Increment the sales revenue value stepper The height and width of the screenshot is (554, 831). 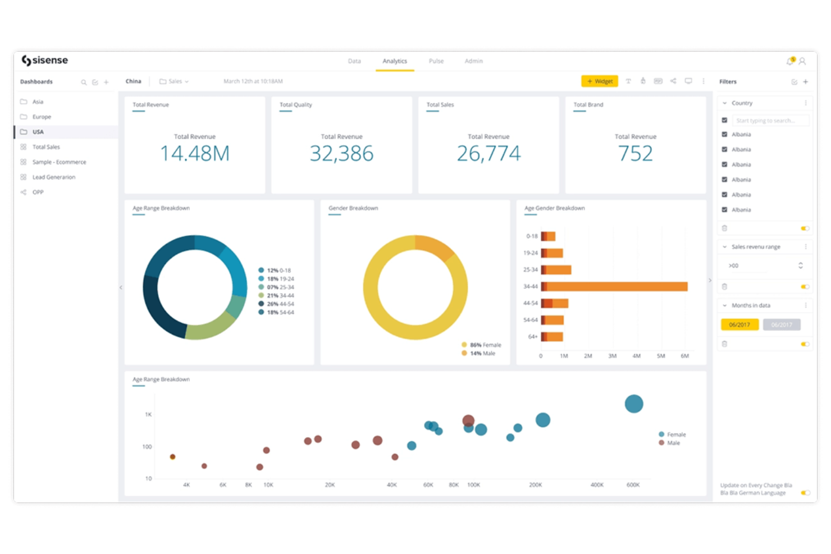801,263
